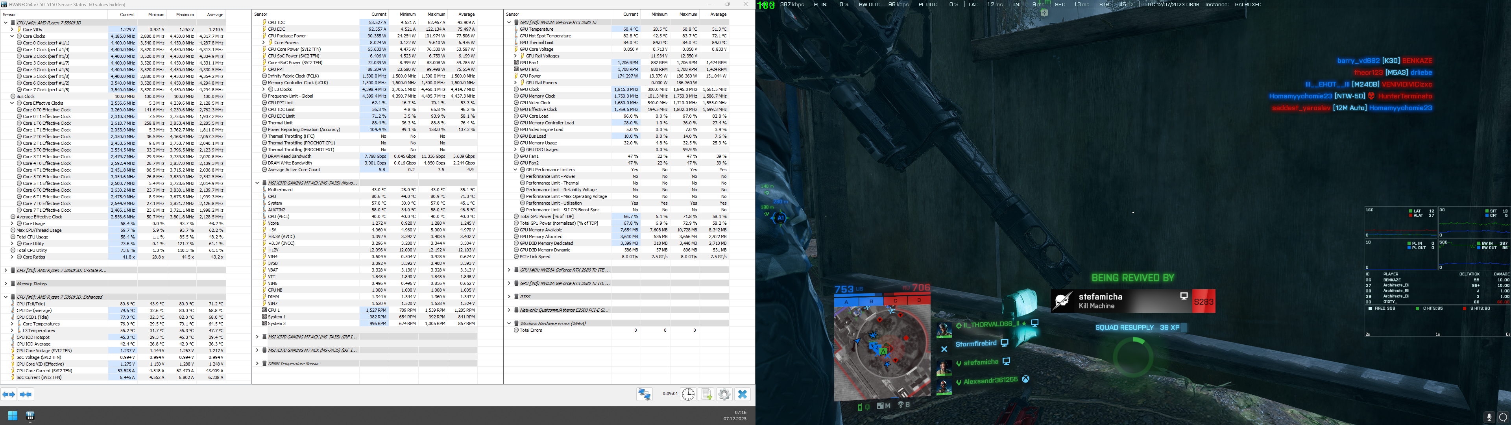Click the Maximum column header in left panel
This screenshot has height=425, width=1511.
(x=184, y=15)
